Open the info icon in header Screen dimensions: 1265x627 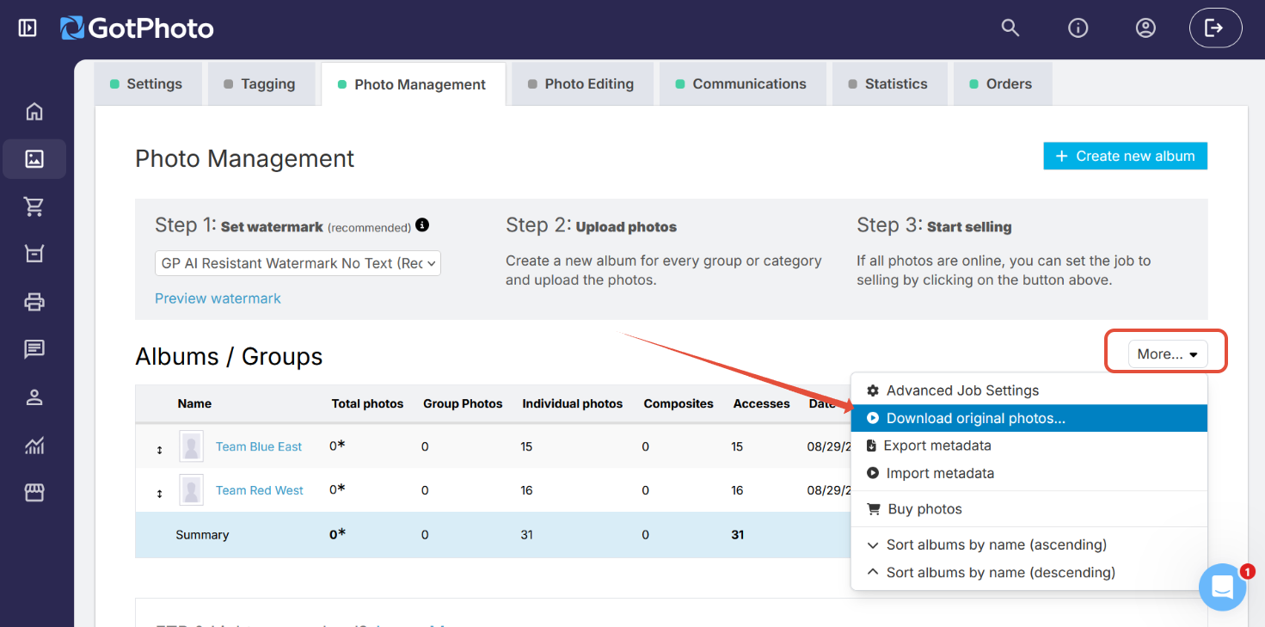1078,28
